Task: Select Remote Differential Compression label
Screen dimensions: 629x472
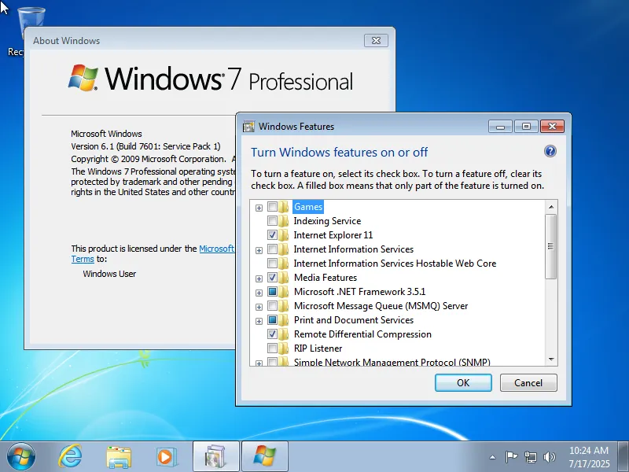Action: coord(362,334)
